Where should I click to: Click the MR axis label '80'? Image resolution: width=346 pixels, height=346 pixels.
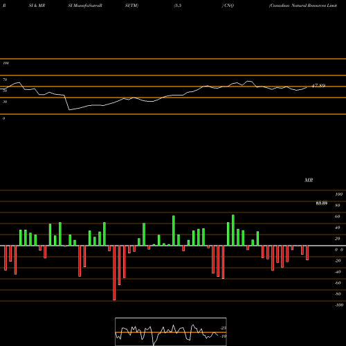[338, 206]
